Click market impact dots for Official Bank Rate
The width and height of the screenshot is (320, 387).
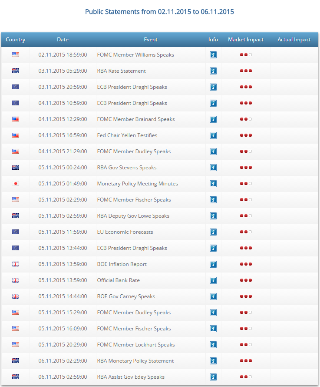246,280
